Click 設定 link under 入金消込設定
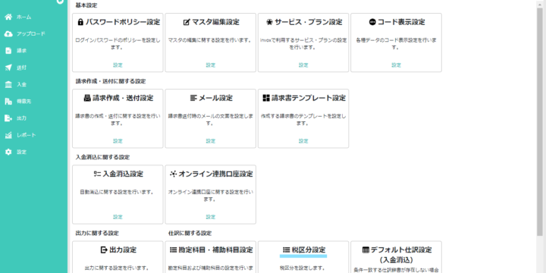Image resolution: width=546 pixels, height=273 pixels. (x=118, y=217)
